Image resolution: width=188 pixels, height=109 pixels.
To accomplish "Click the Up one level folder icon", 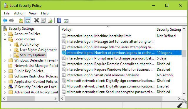I will tap(21, 21).
